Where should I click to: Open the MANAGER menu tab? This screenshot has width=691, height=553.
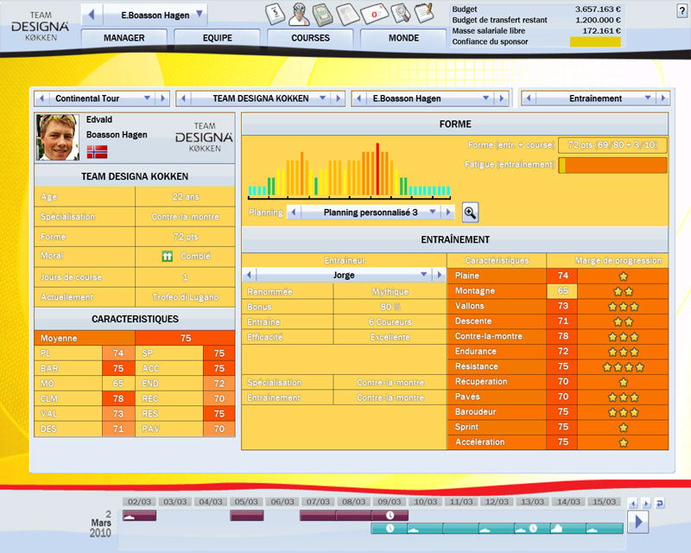click(124, 38)
